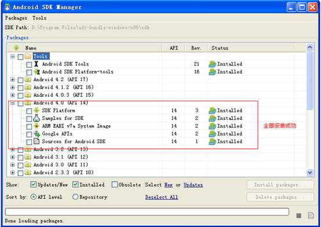This screenshot has height=227, width=321.
Task: Click the API column header
Action: click(x=174, y=48)
